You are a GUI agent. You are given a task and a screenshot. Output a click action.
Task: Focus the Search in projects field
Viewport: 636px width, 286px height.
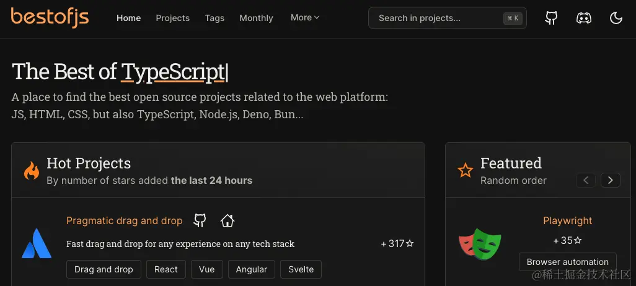click(448, 18)
